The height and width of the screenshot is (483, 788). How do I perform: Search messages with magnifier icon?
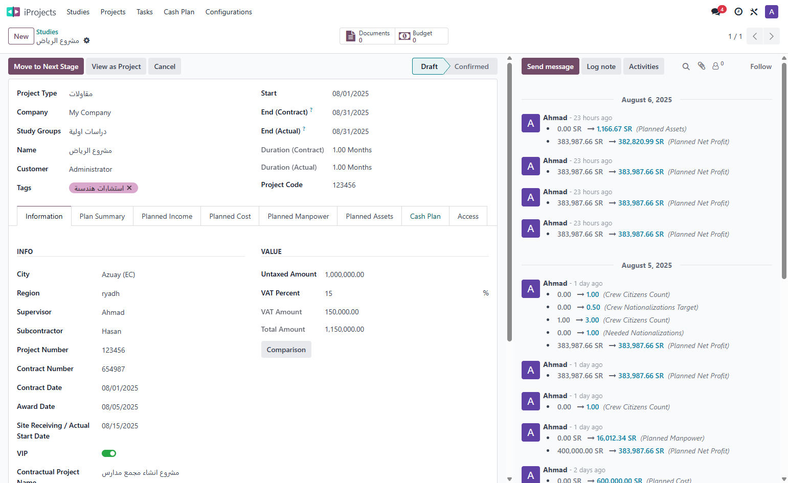pyautogui.click(x=686, y=66)
